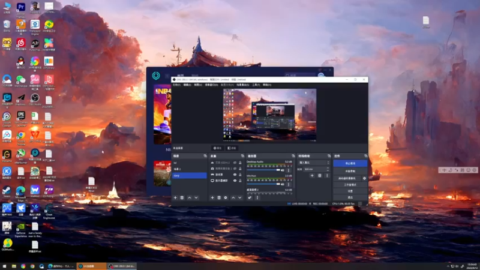Screen dimensions: 480x270
Task: Open transition three-dot properties menu
Action: coord(327,176)
